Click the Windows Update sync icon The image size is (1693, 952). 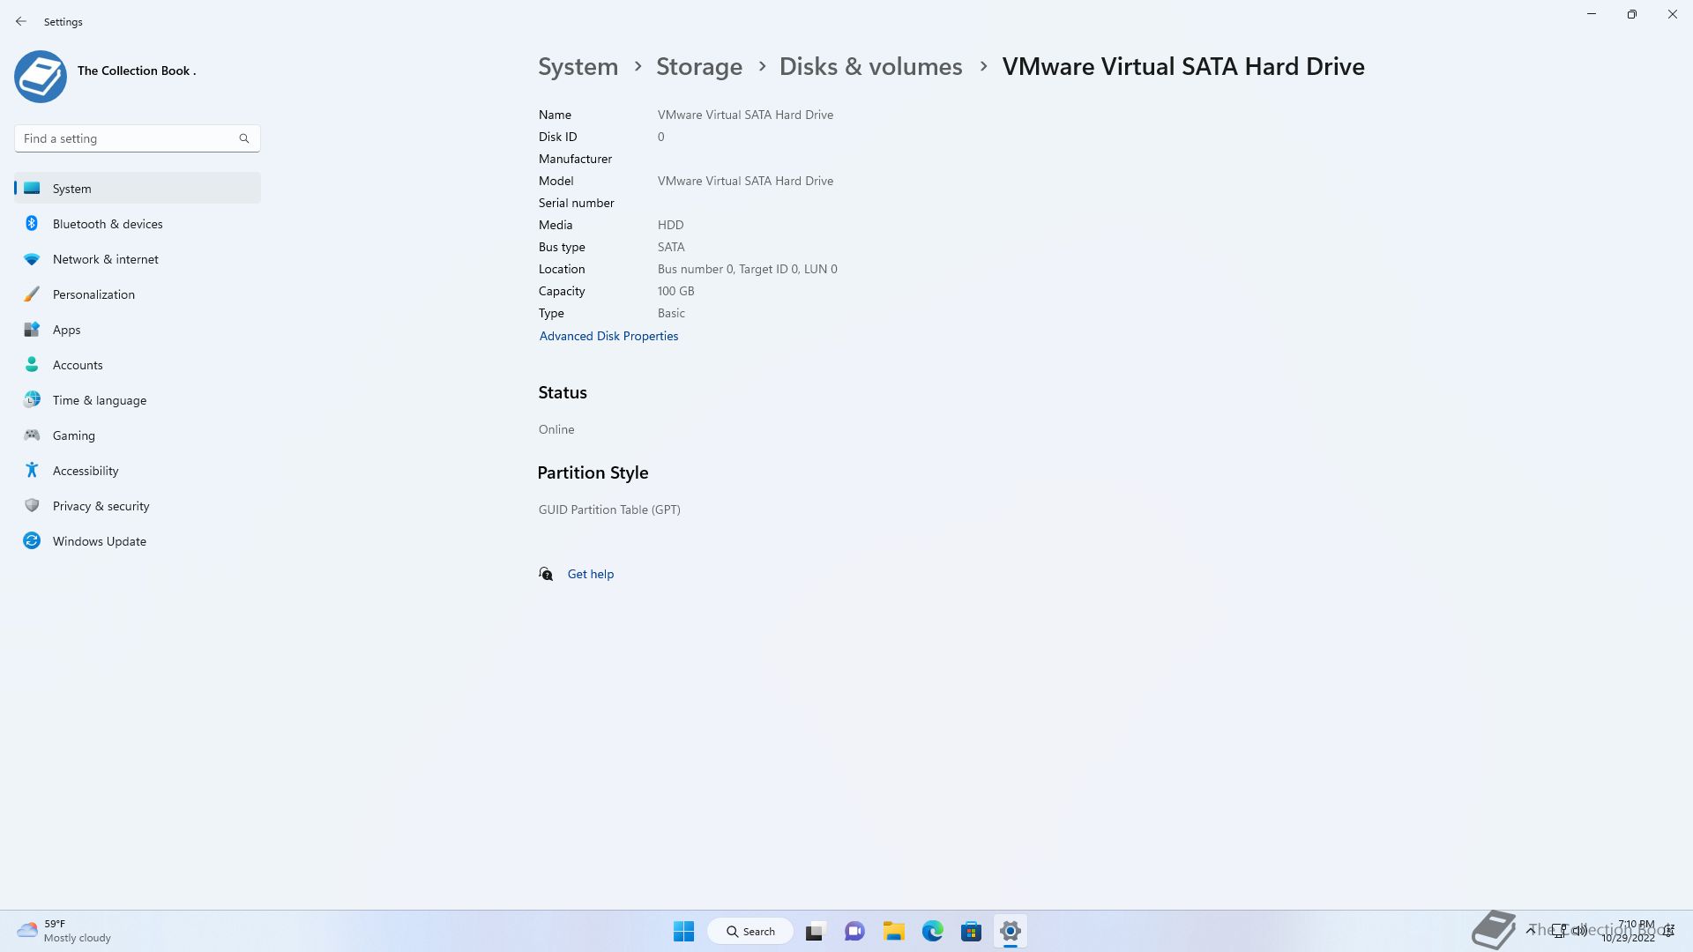[x=32, y=540]
